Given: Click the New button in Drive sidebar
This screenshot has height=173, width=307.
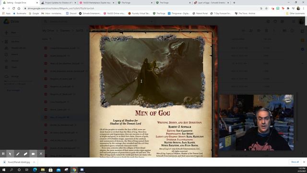Looking at the screenshot, I should coord(11,33).
